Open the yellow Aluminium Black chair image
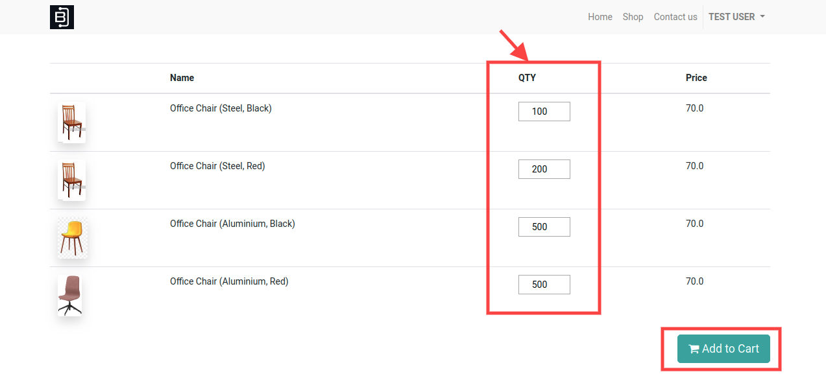Screen dimensions: 826x376 tap(72, 237)
